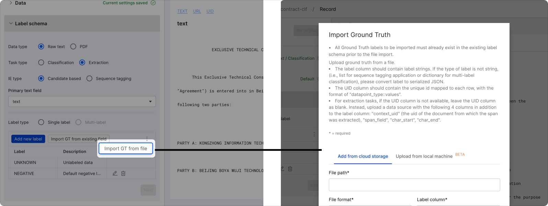Click the trash icon in the dimmed background page
The width and height of the screenshot is (548, 206).
tap(290, 169)
